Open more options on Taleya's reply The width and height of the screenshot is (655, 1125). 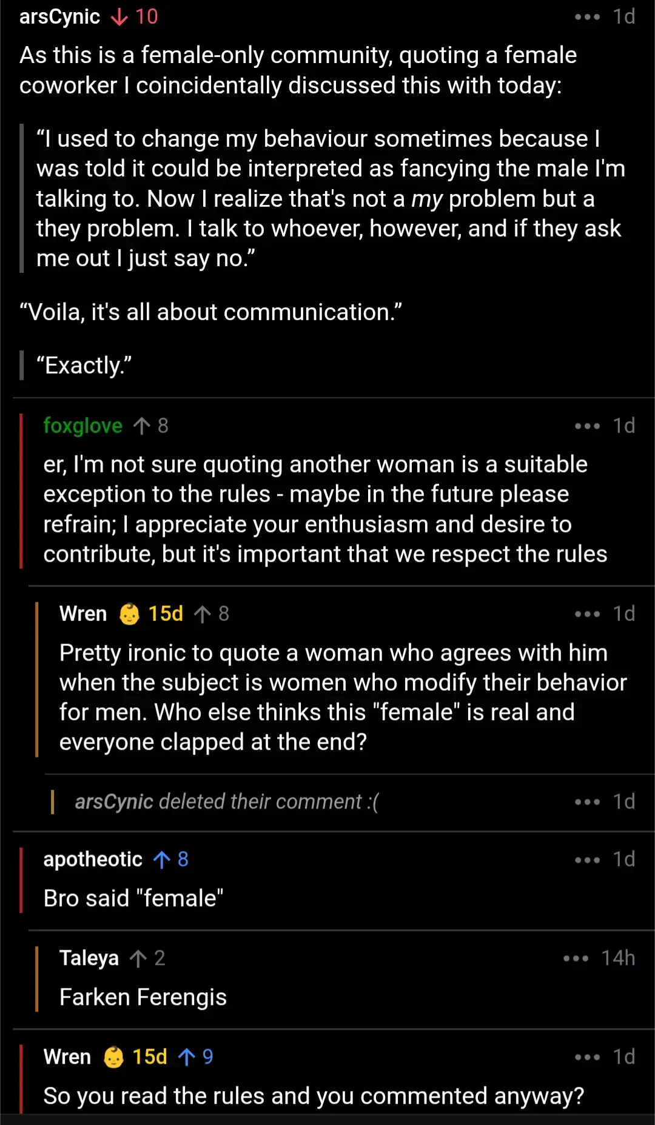576,958
